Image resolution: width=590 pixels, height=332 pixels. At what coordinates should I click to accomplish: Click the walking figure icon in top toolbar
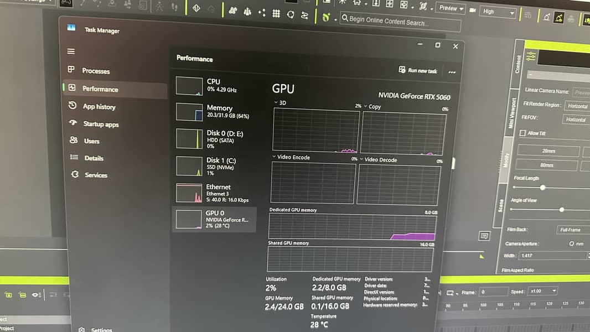coord(159,7)
